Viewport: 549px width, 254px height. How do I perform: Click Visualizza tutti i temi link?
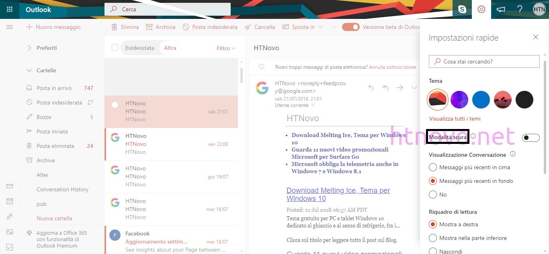pyautogui.click(x=455, y=119)
